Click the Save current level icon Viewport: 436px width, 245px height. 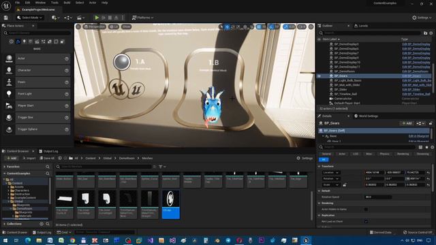click(6, 18)
